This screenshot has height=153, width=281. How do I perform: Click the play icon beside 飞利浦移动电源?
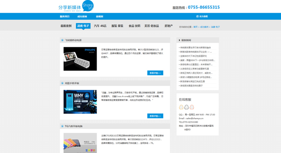[x=62, y=40]
